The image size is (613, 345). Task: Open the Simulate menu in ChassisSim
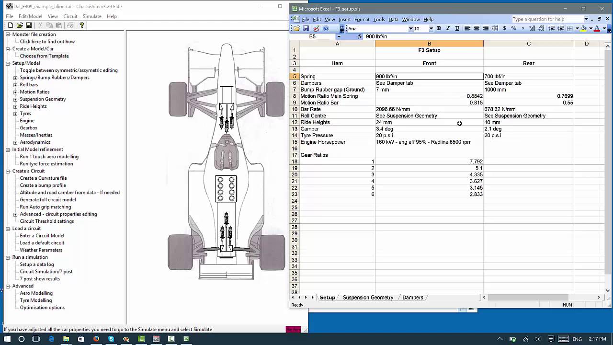click(x=92, y=16)
